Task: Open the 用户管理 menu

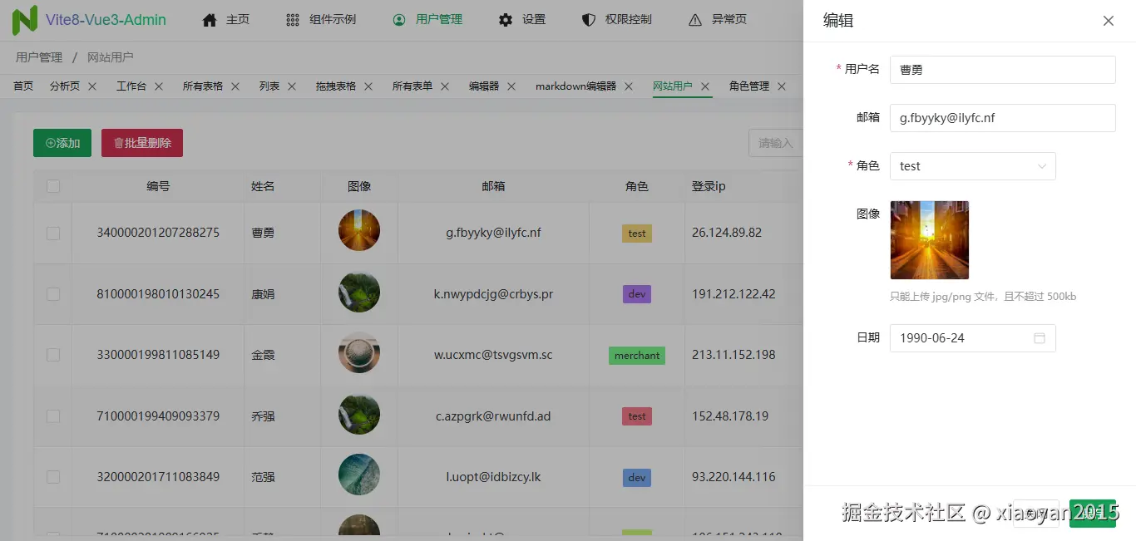Action: (x=427, y=20)
